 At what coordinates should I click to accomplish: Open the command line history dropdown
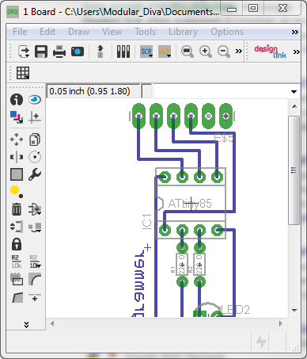(x=294, y=92)
